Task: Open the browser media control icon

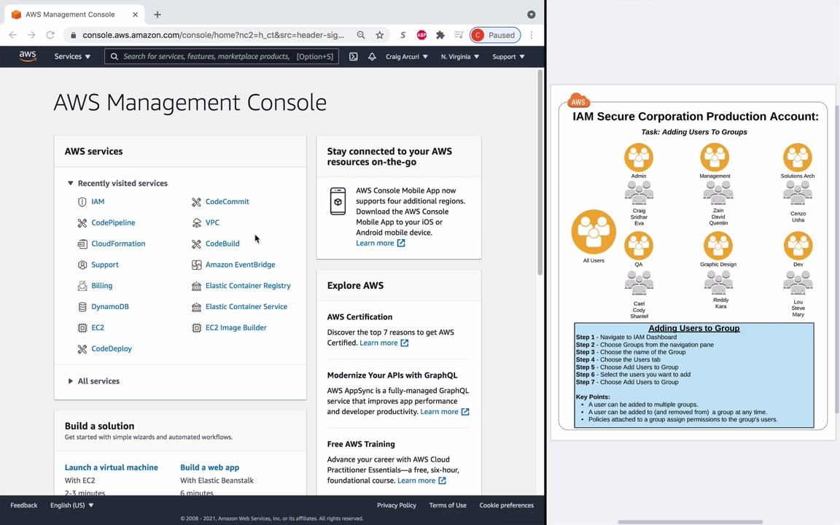Action: 459,35
